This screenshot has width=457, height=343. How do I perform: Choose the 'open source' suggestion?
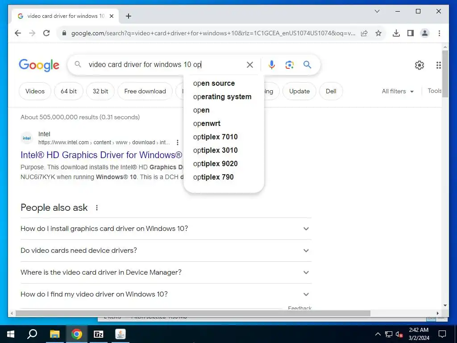coord(224,84)
